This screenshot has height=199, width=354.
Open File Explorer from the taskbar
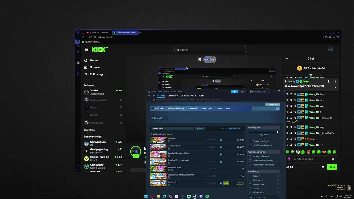158,196
